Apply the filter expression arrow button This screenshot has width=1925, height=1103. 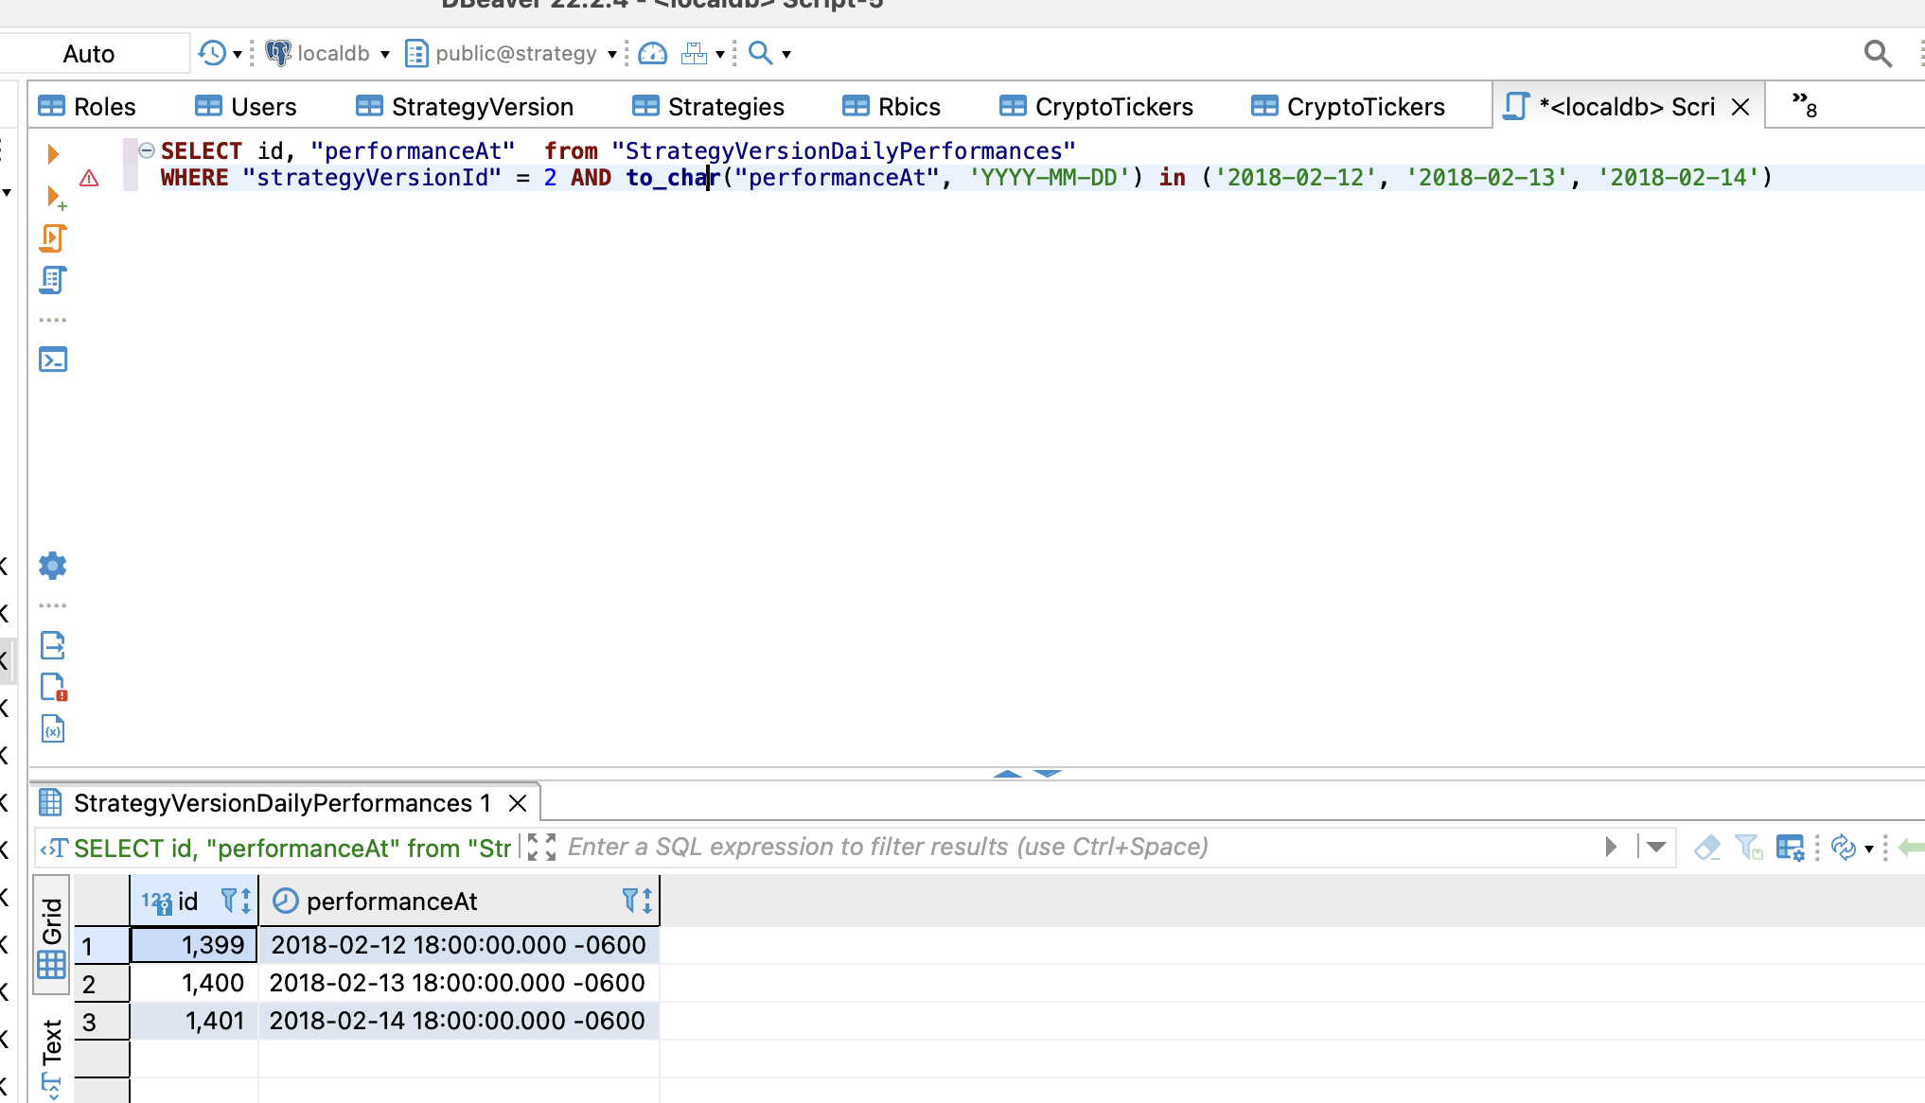[1611, 847]
